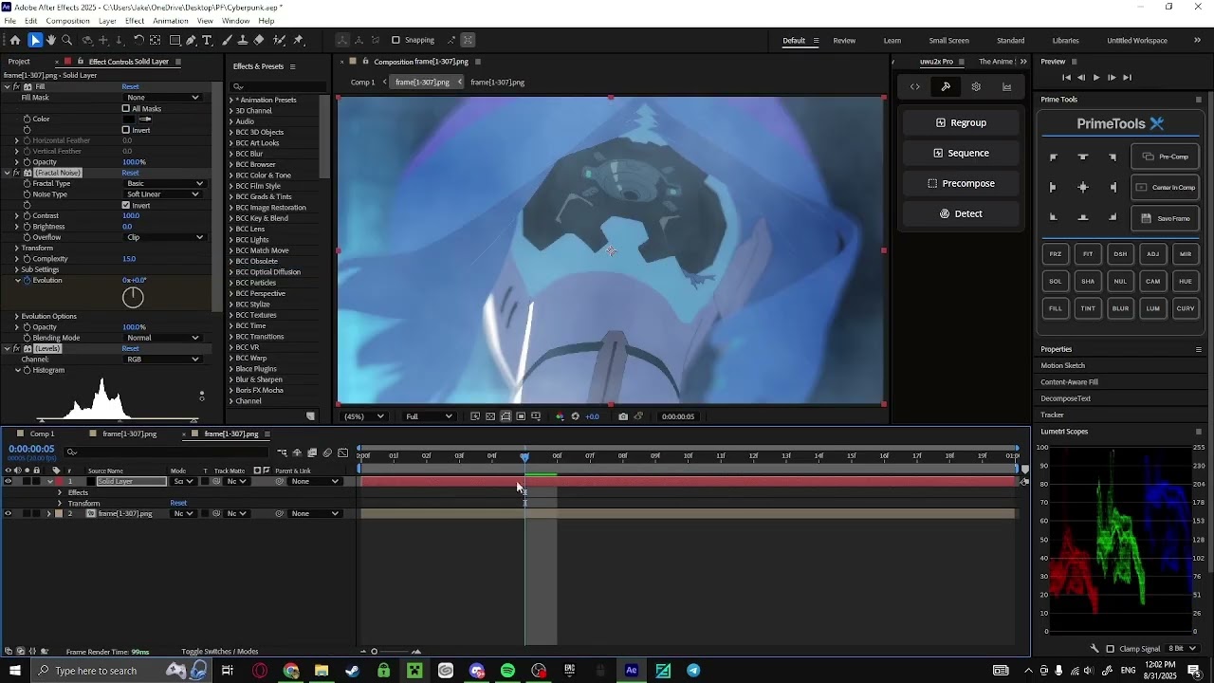The height and width of the screenshot is (683, 1214).
Task: Open the Animation menu
Action: (171, 21)
